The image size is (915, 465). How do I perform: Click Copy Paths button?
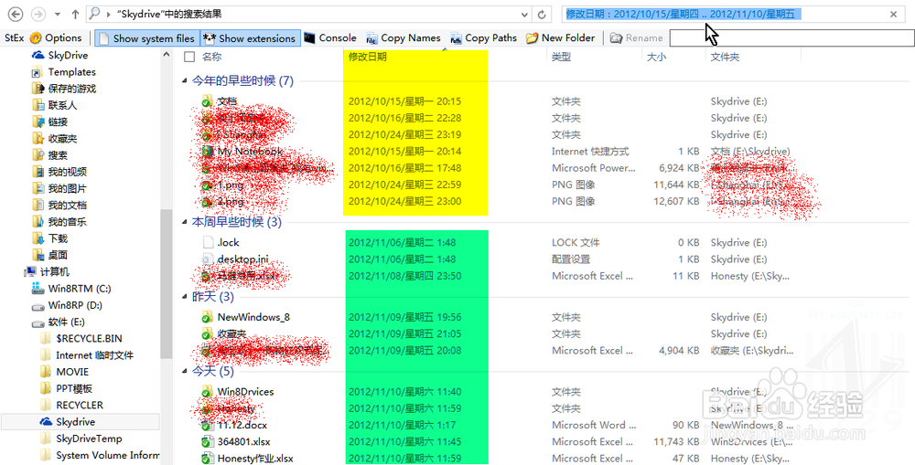click(484, 37)
